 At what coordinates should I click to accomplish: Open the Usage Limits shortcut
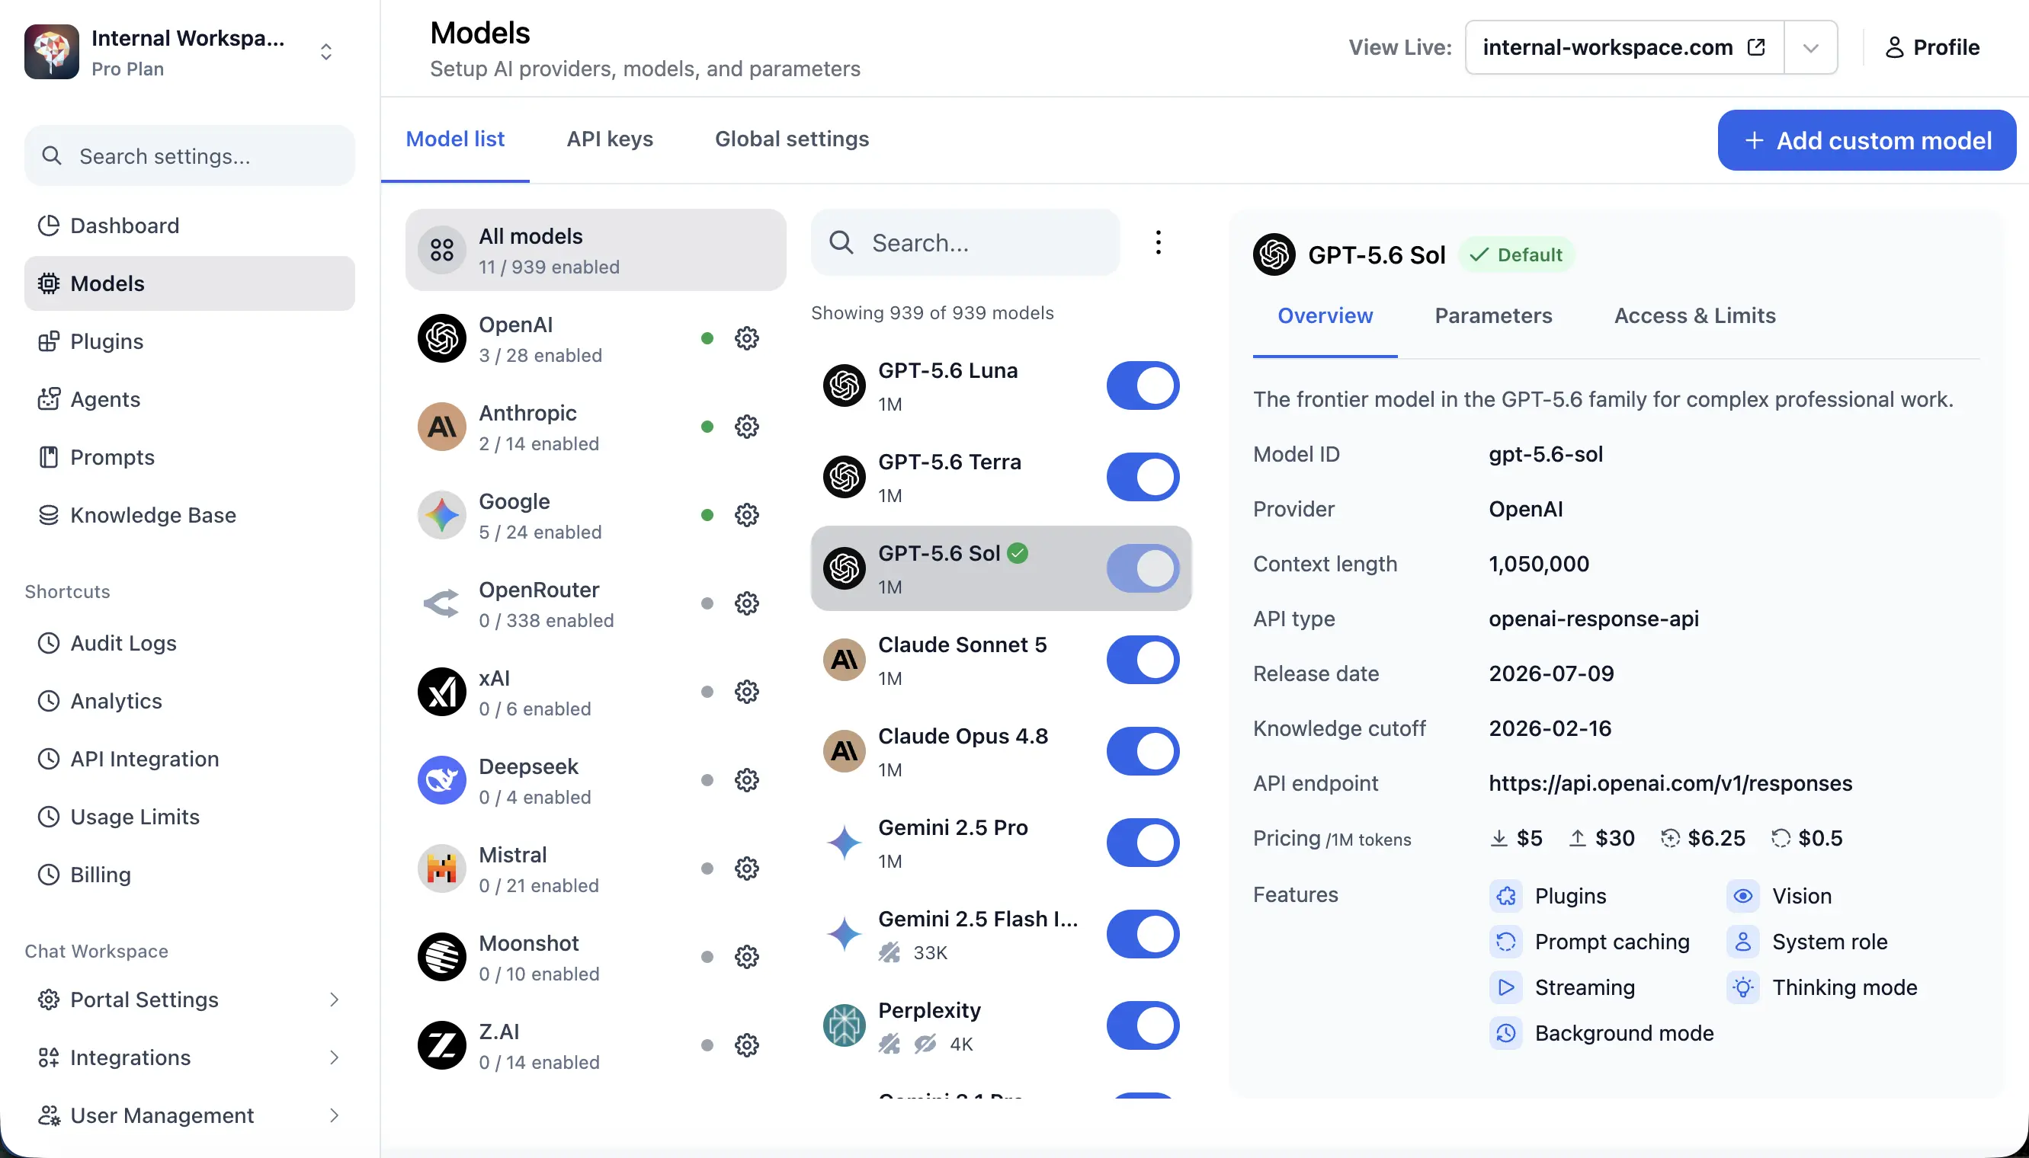coord(189,817)
